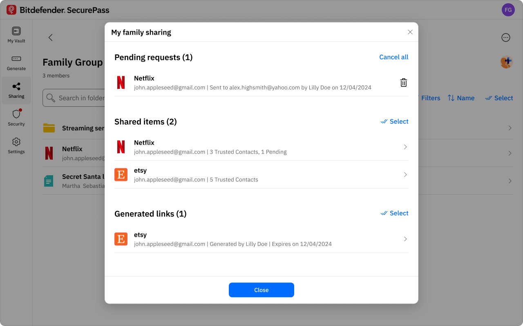523x326 pixels.
Task: Sort by Name in background toolbar
Action: tap(461, 98)
